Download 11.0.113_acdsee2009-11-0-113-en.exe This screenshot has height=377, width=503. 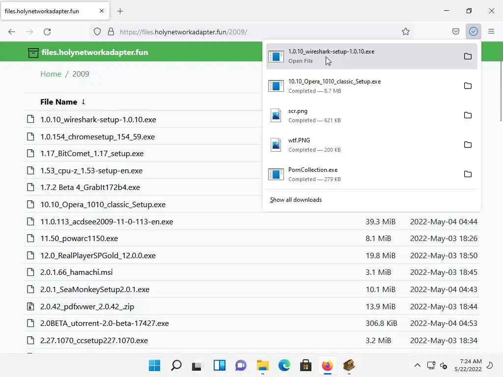click(107, 221)
